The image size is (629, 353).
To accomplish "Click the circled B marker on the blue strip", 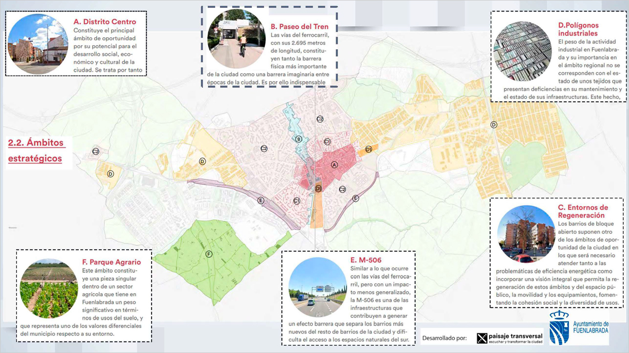I will point(298,139).
